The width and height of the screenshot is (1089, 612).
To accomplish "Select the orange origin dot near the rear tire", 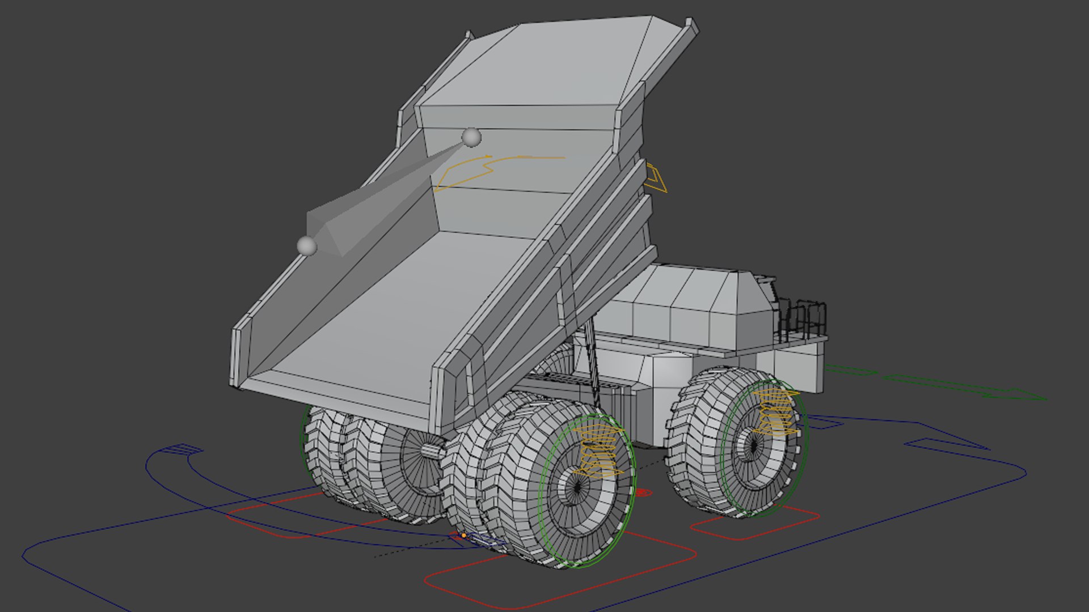I will point(463,535).
